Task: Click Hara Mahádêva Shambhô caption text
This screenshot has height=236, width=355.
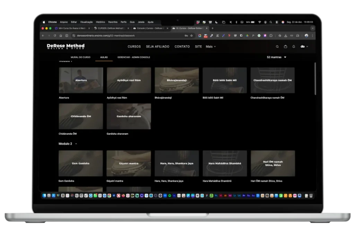Action: click(x=217, y=181)
